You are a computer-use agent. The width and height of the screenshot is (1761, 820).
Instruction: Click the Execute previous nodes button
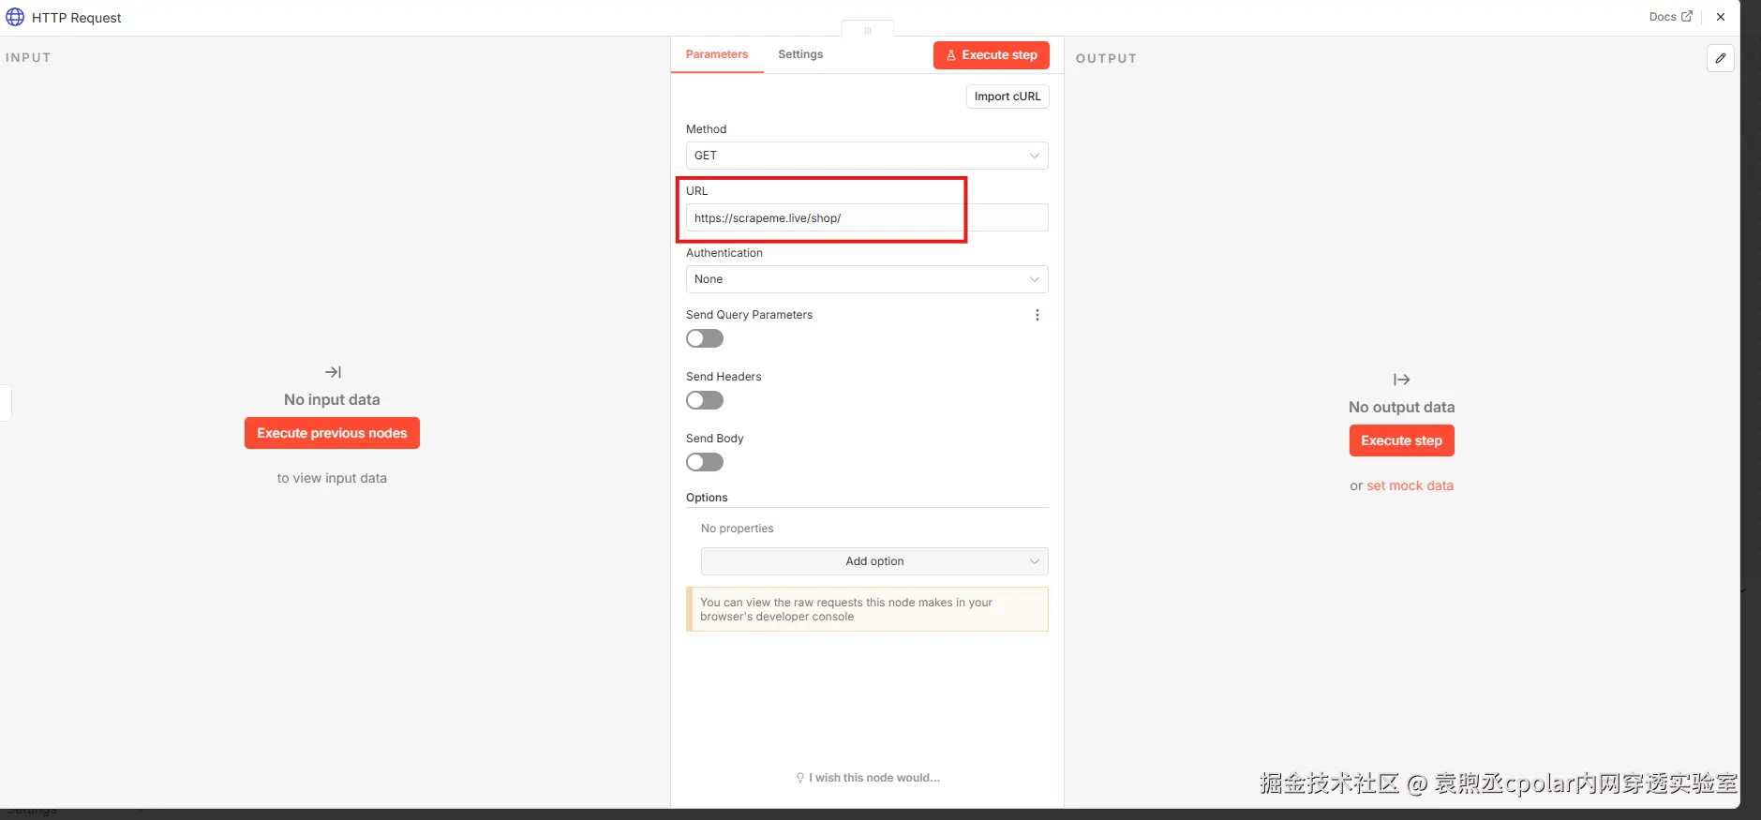[x=332, y=433]
